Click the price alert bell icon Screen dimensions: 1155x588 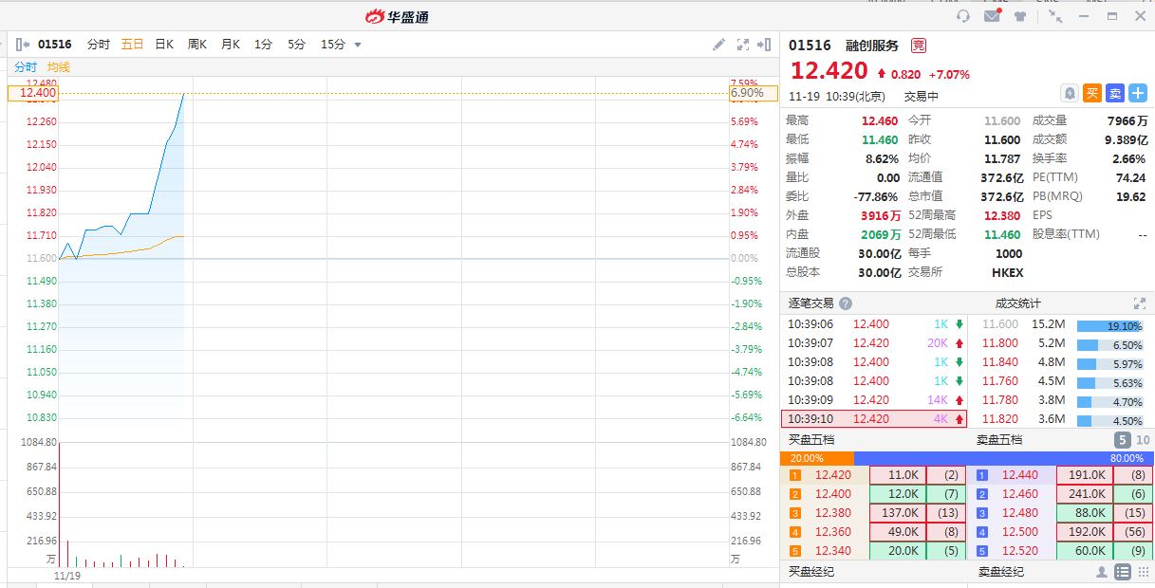coord(1070,93)
